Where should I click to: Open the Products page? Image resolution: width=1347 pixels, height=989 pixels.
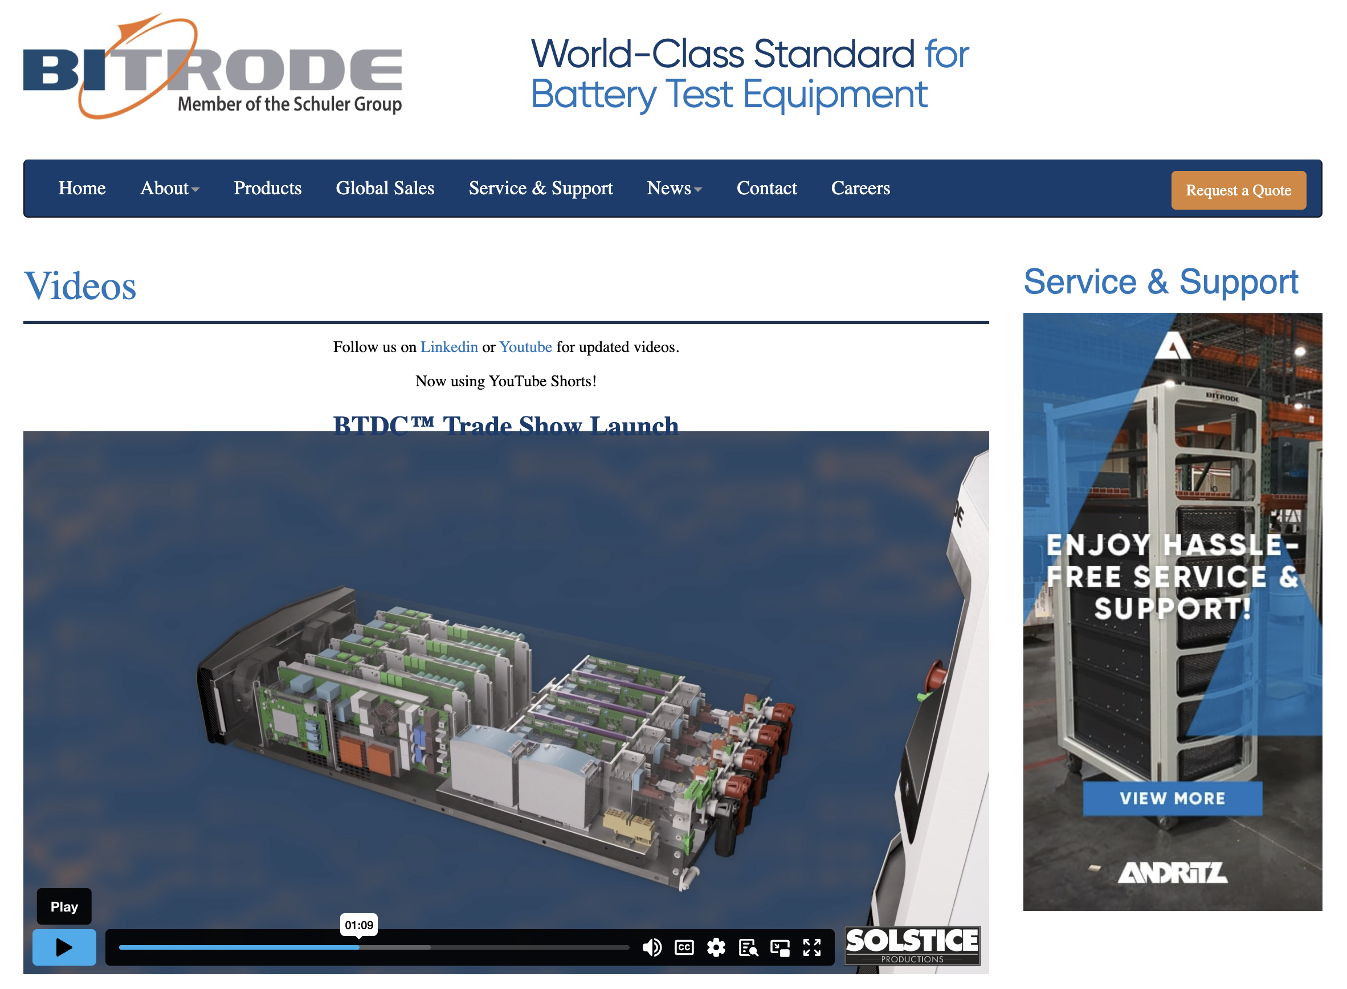[x=268, y=188]
